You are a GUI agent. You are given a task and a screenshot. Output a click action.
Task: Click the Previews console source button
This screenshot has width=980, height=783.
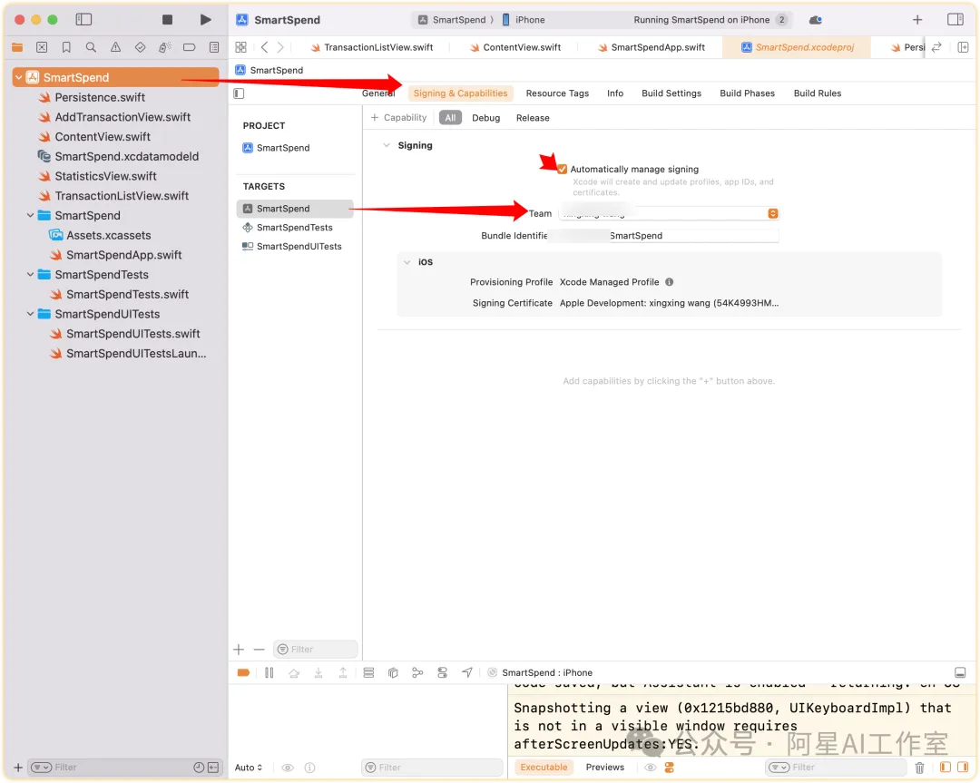(x=604, y=768)
